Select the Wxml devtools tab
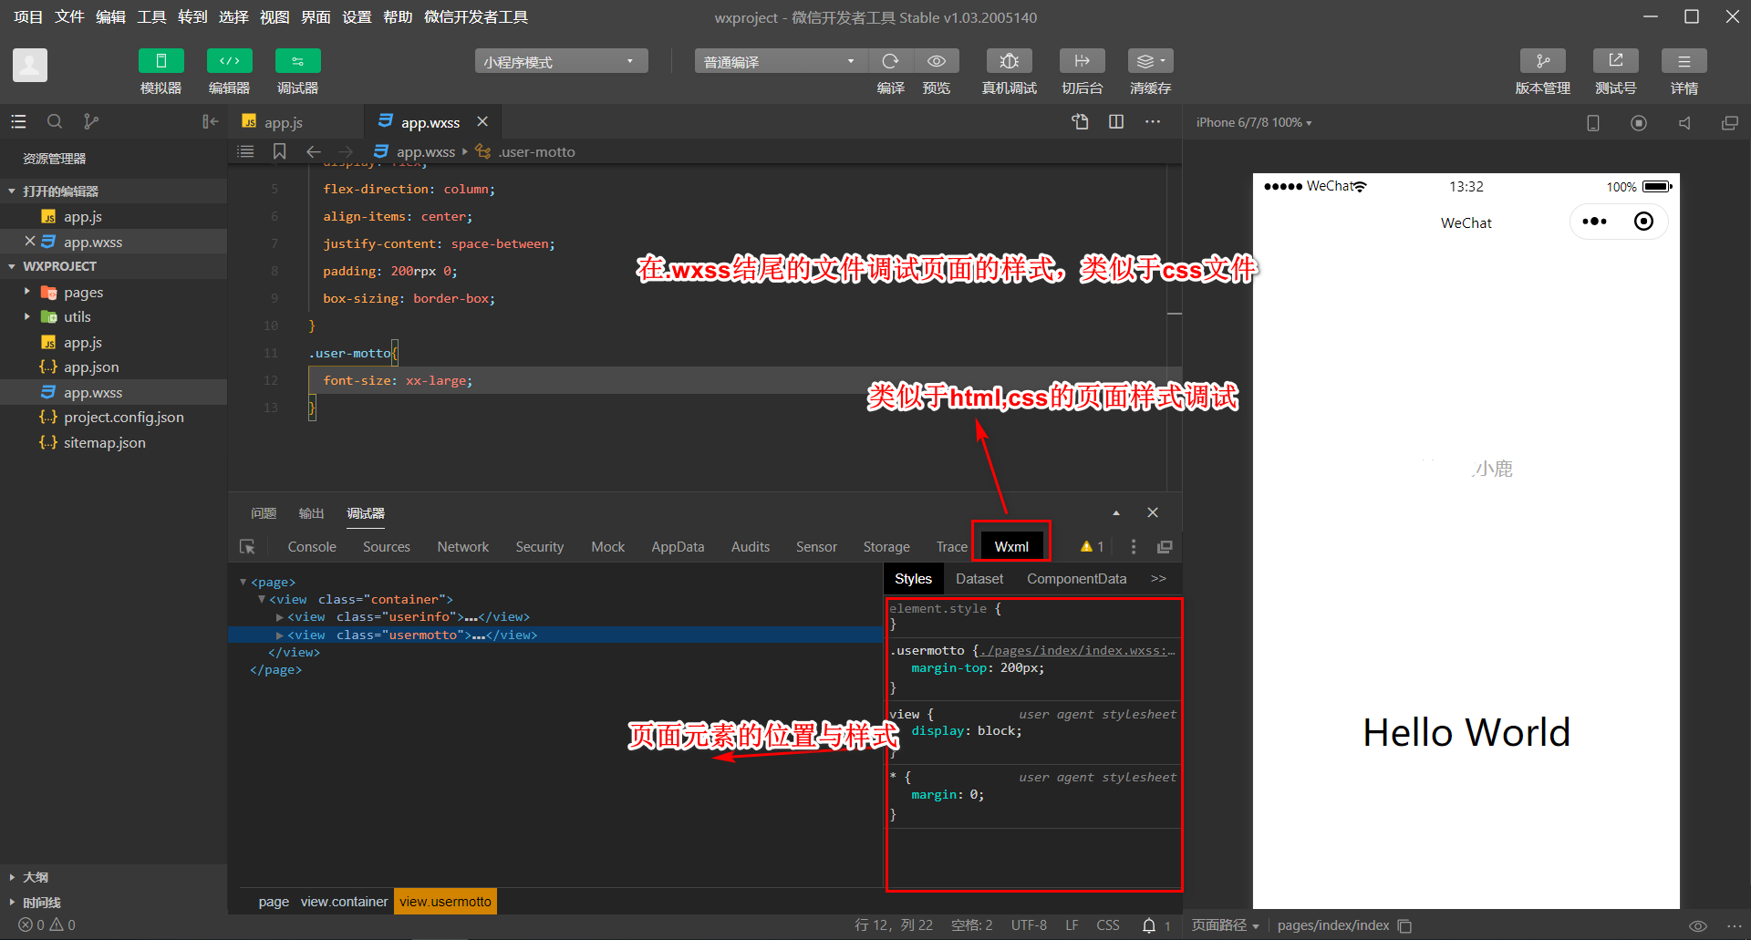This screenshot has width=1751, height=940. pos(1011,546)
